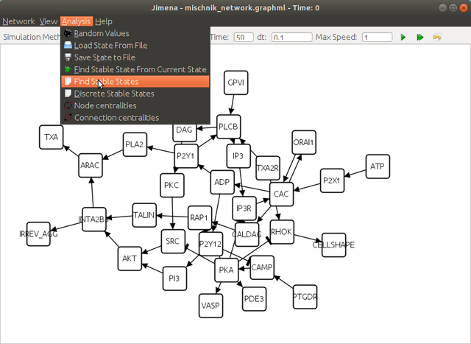Open Node centralities analysis
The image size is (471, 344).
(135, 105)
